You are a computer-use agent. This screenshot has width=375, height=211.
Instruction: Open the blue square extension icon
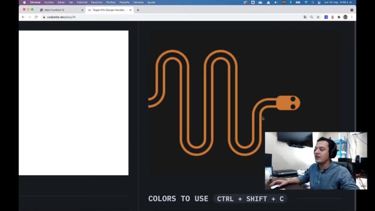click(326, 17)
